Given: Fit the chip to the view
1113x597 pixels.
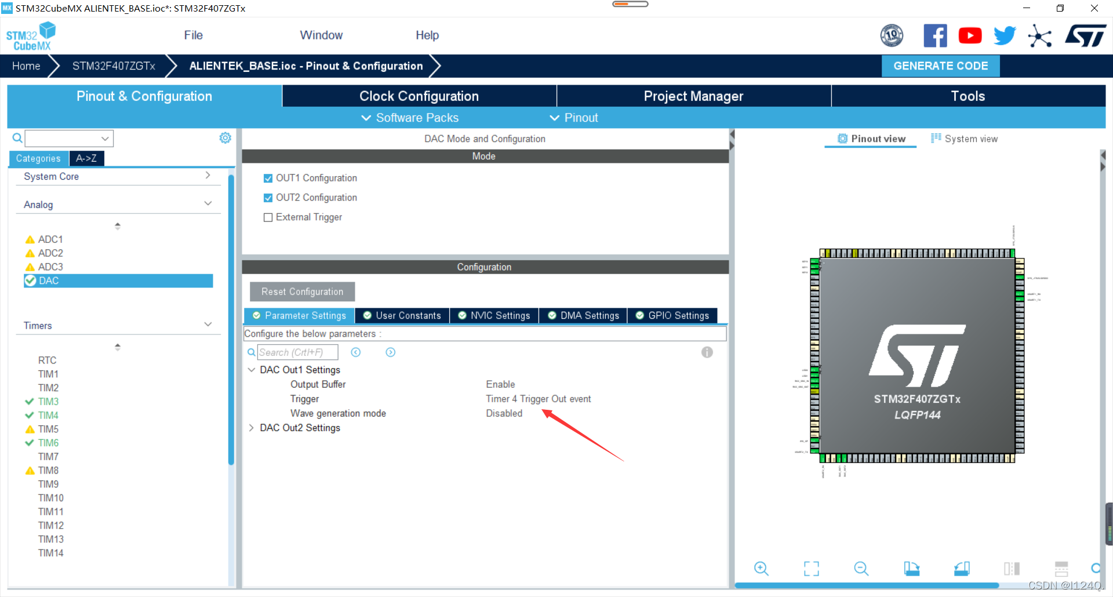Looking at the screenshot, I should coord(812,569).
